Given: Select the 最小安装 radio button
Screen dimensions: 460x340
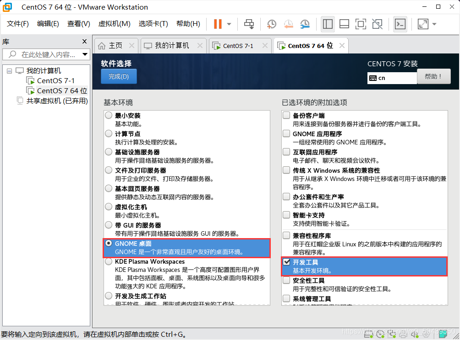Looking at the screenshot, I should click(x=109, y=115).
